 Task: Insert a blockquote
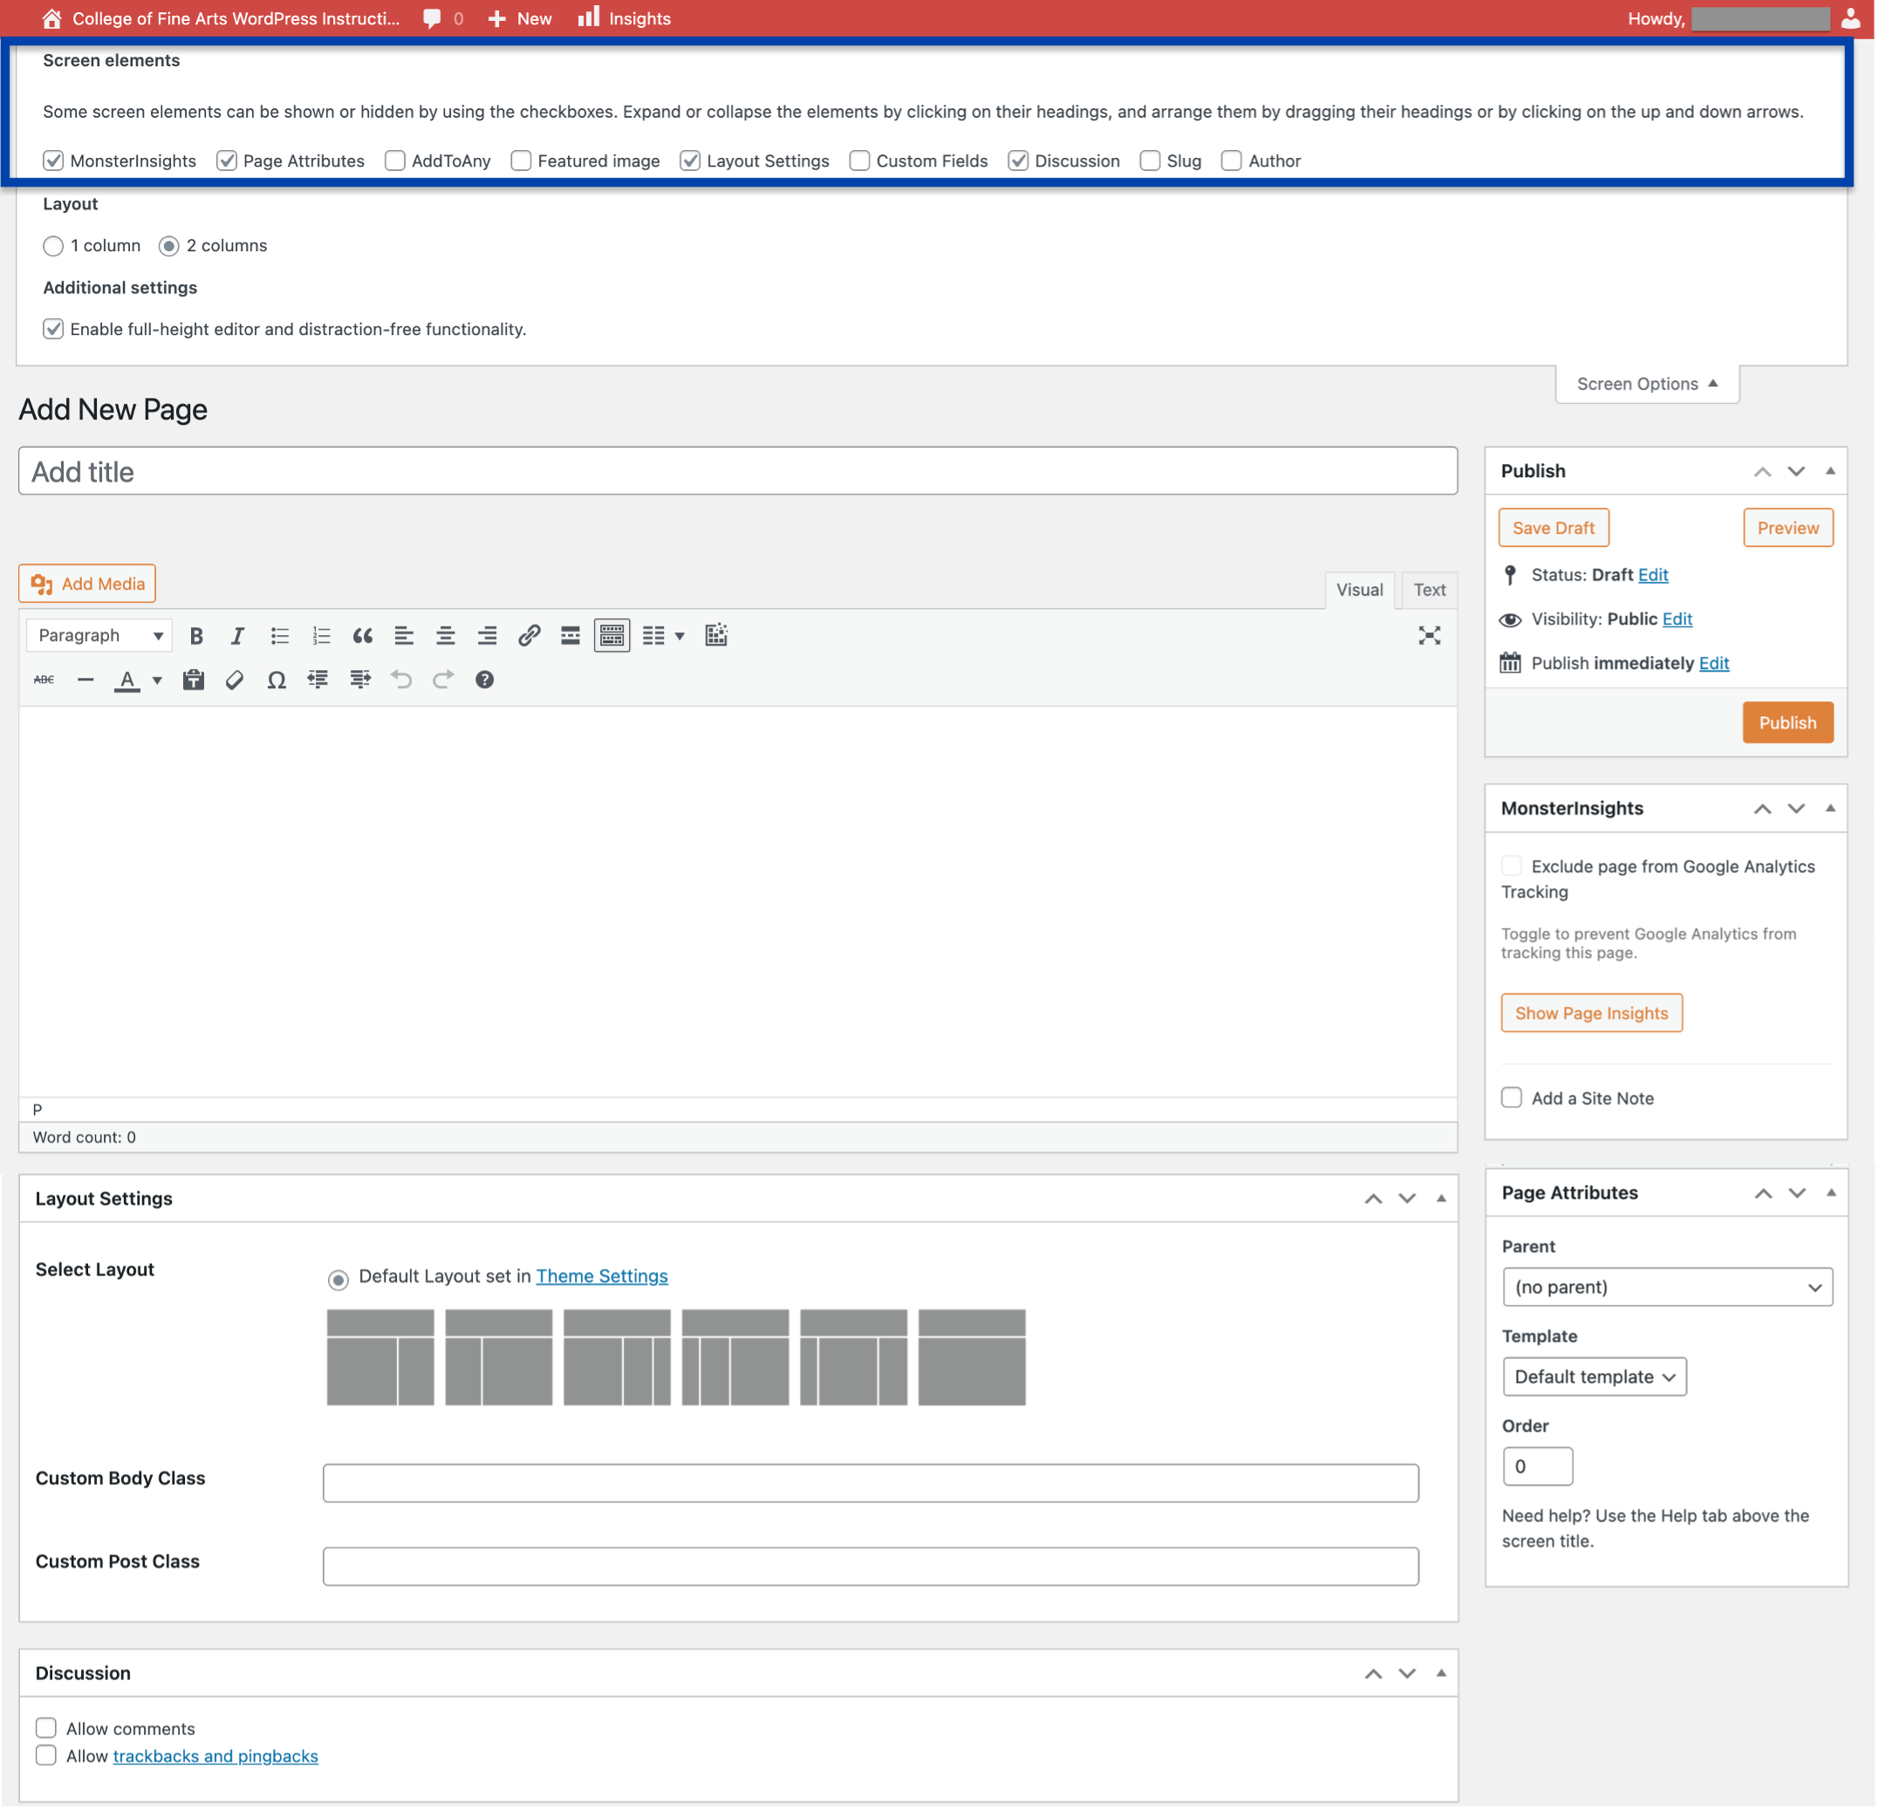tap(362, 635)
